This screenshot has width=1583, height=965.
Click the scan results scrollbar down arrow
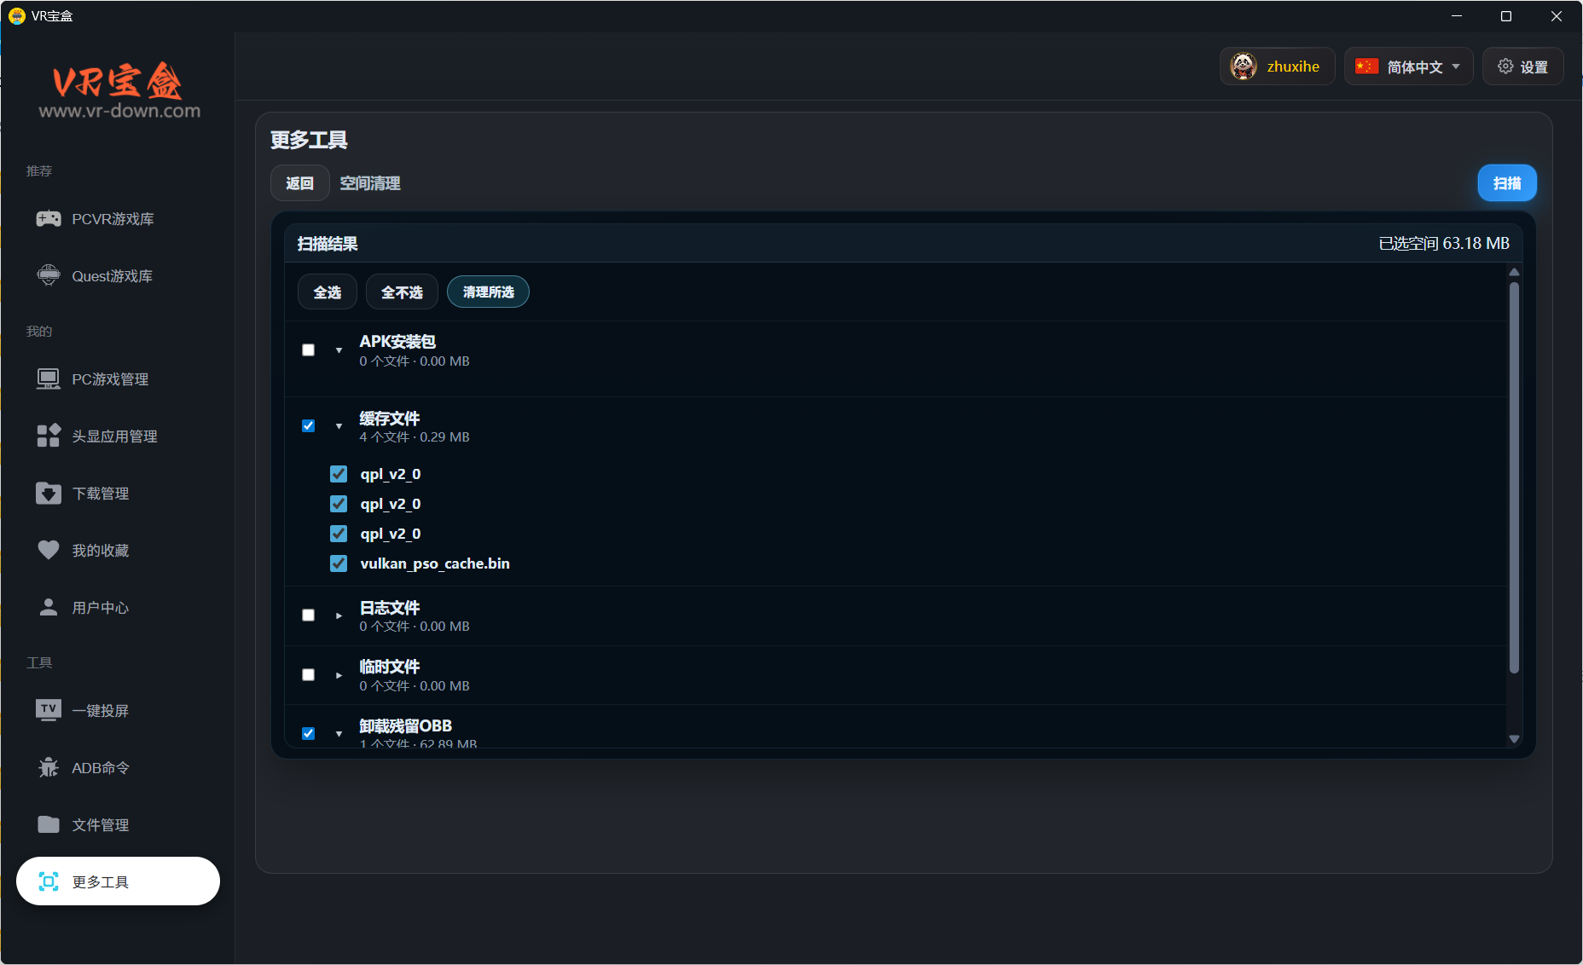[1514, 739]
